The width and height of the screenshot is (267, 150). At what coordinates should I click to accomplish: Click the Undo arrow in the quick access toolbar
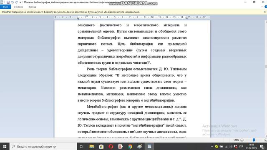click(x=12, y=2)
